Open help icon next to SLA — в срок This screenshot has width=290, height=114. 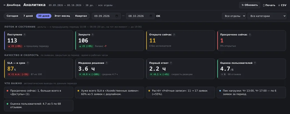(28, 63)
